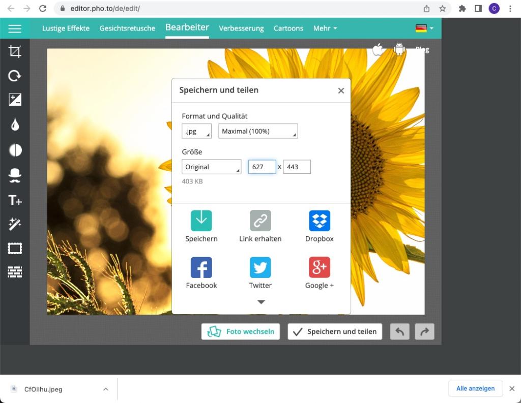Click the Speichern download icon
The image size is (521, 403).
[x=201, y=221]
